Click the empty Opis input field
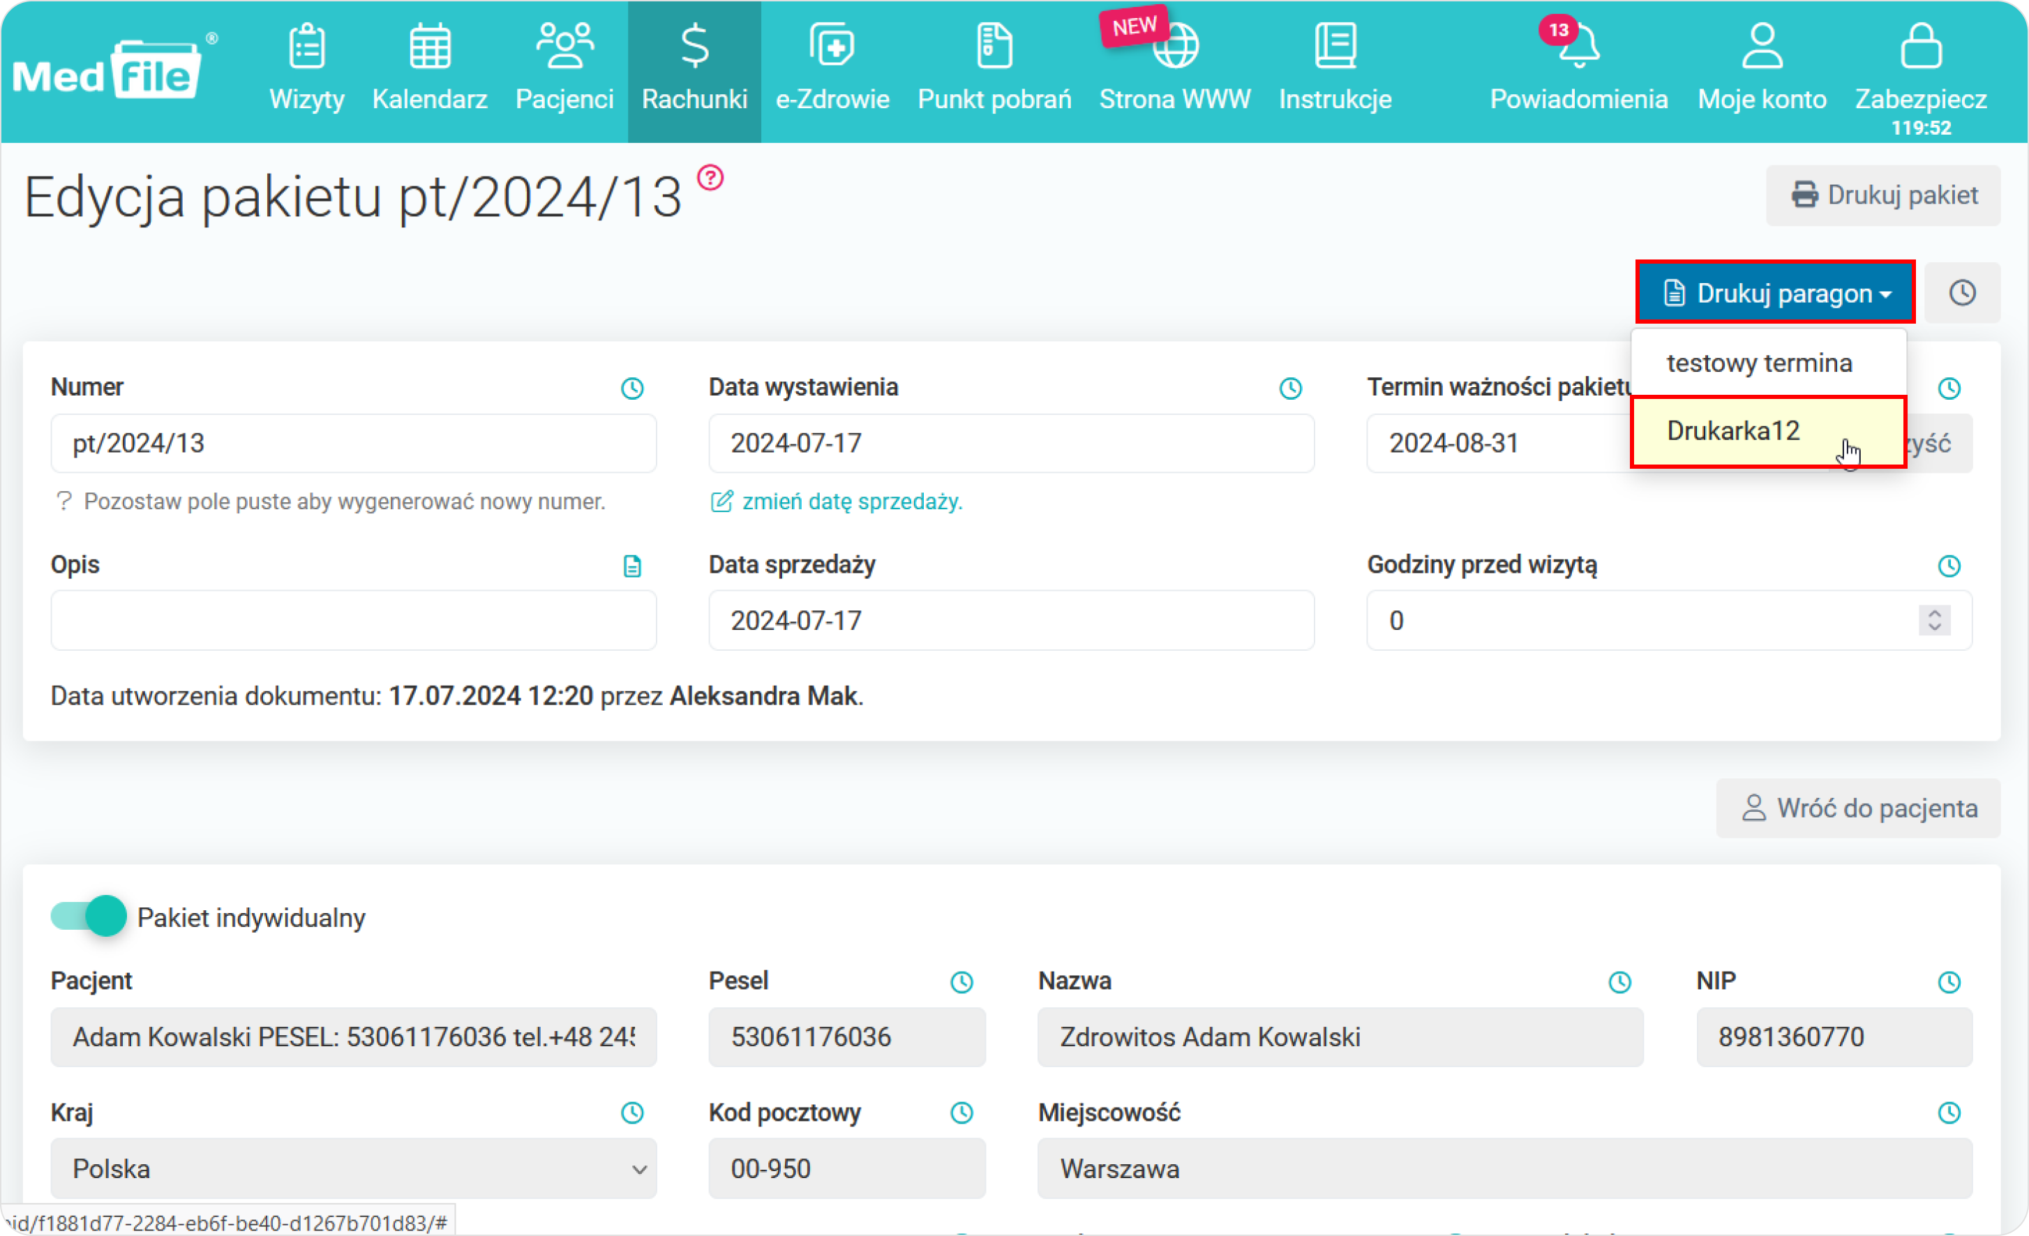Image resolution: width=2029 pixels, height=1236 pixels. [353, 620]
